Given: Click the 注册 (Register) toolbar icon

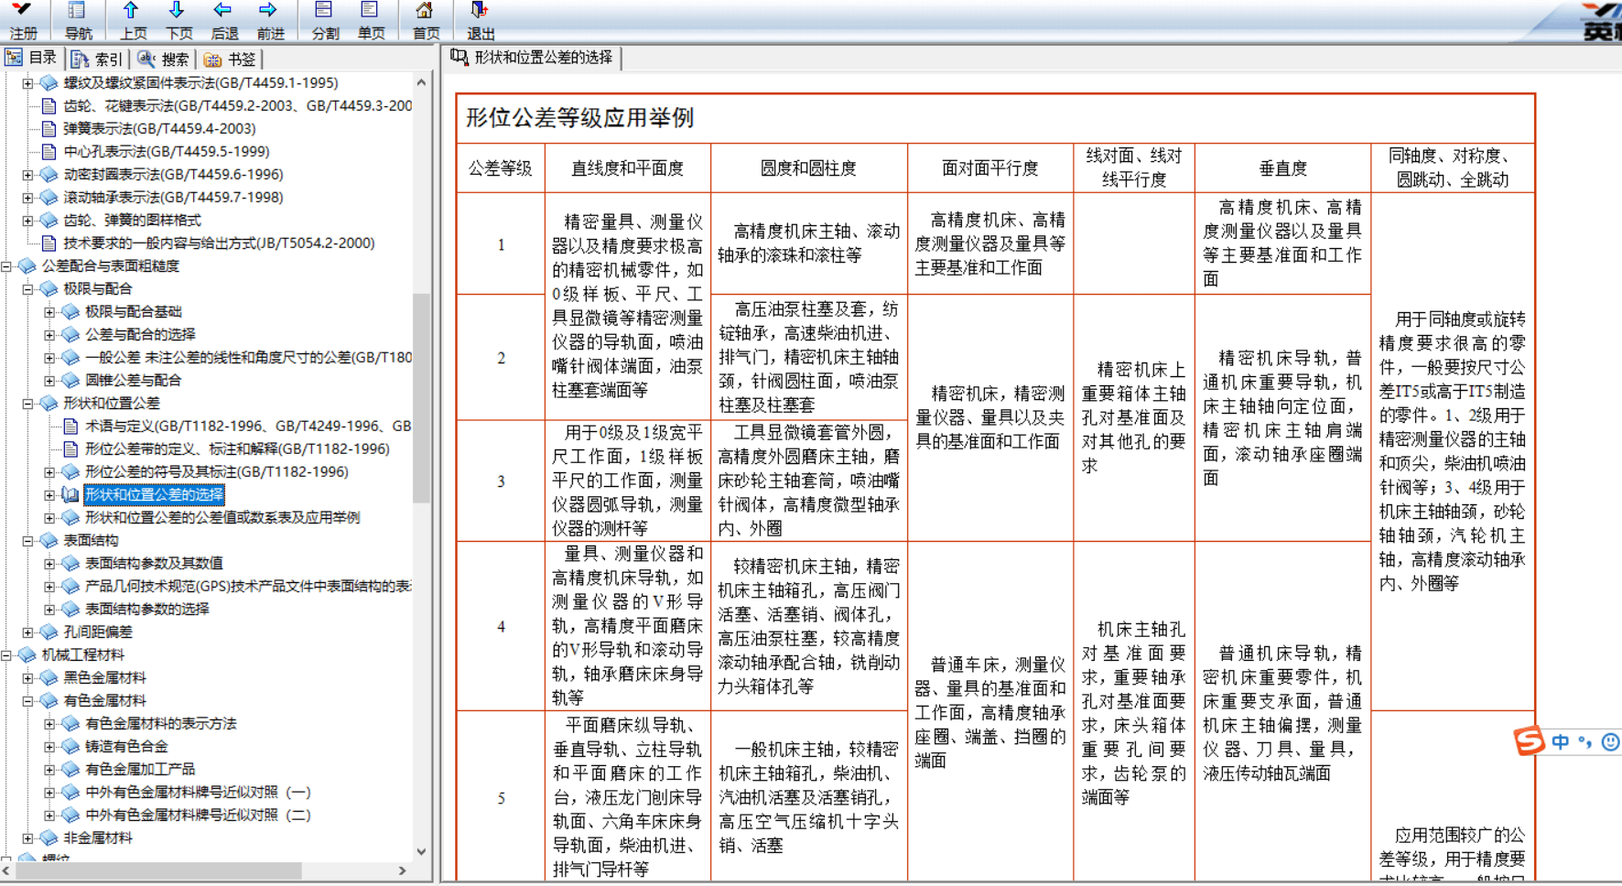Looking at the screenshot, I should 23,20.
